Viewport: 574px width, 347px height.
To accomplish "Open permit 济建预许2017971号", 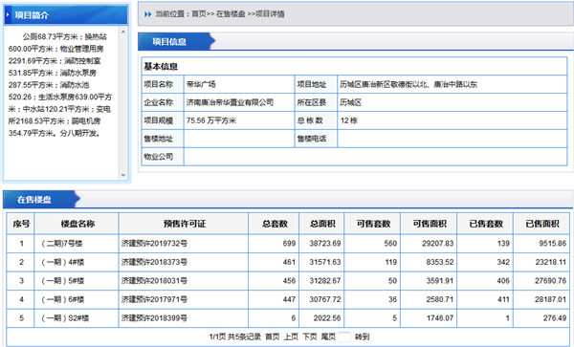I will pos(154,299).
